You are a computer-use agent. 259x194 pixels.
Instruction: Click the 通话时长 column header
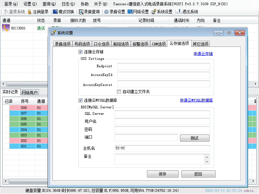coord(182,20)
